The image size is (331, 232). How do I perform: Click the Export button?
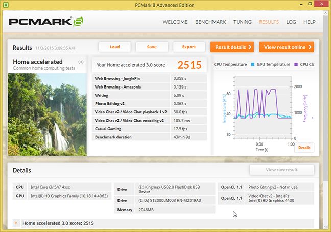(x=189, y=47)
